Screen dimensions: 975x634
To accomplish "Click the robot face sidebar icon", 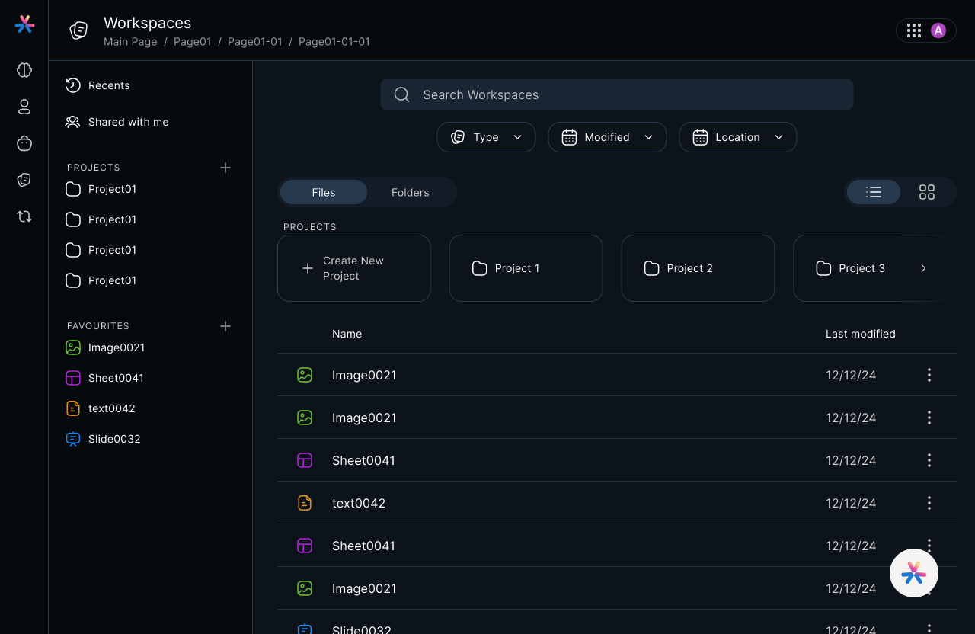I will pyautogui.click(x=24, y=143).
